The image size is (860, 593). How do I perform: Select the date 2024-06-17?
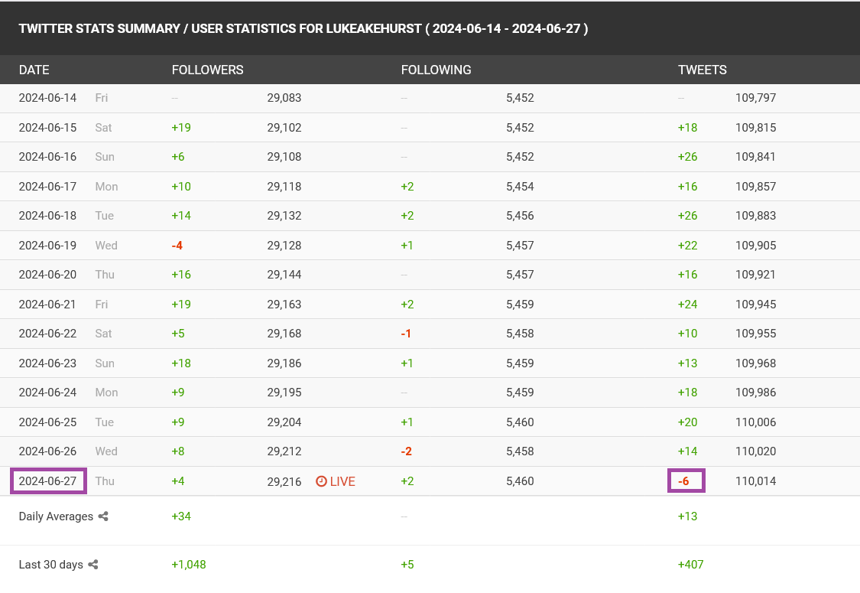(x=47, y=186)
